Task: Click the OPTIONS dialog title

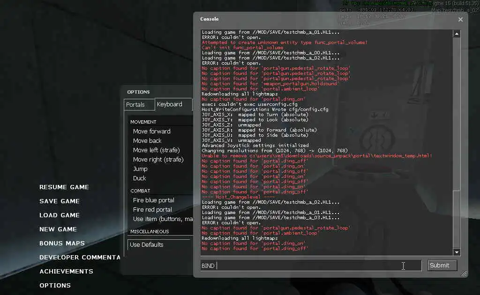Action: 138,92
